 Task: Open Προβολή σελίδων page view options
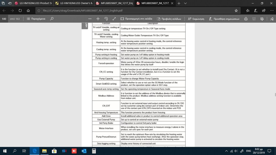(x=169, y=19)
